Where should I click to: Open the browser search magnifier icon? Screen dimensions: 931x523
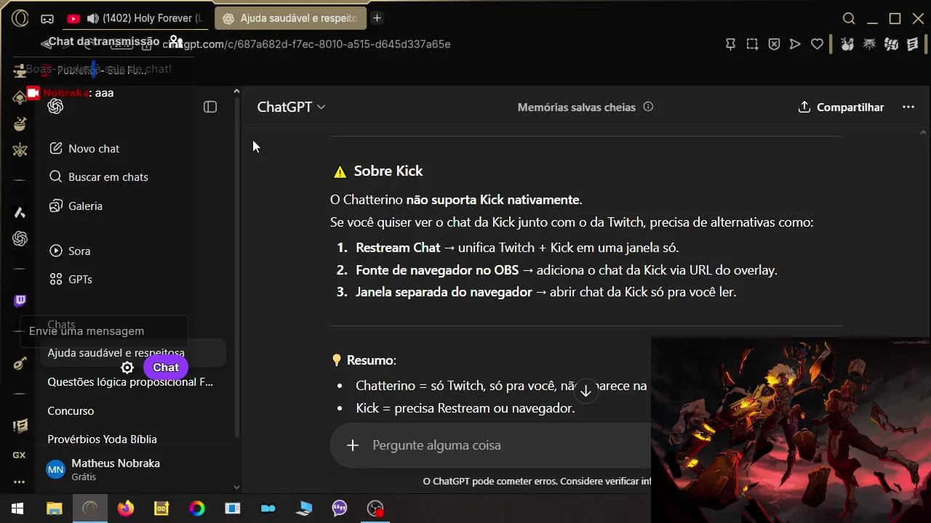tap(849, 19)
